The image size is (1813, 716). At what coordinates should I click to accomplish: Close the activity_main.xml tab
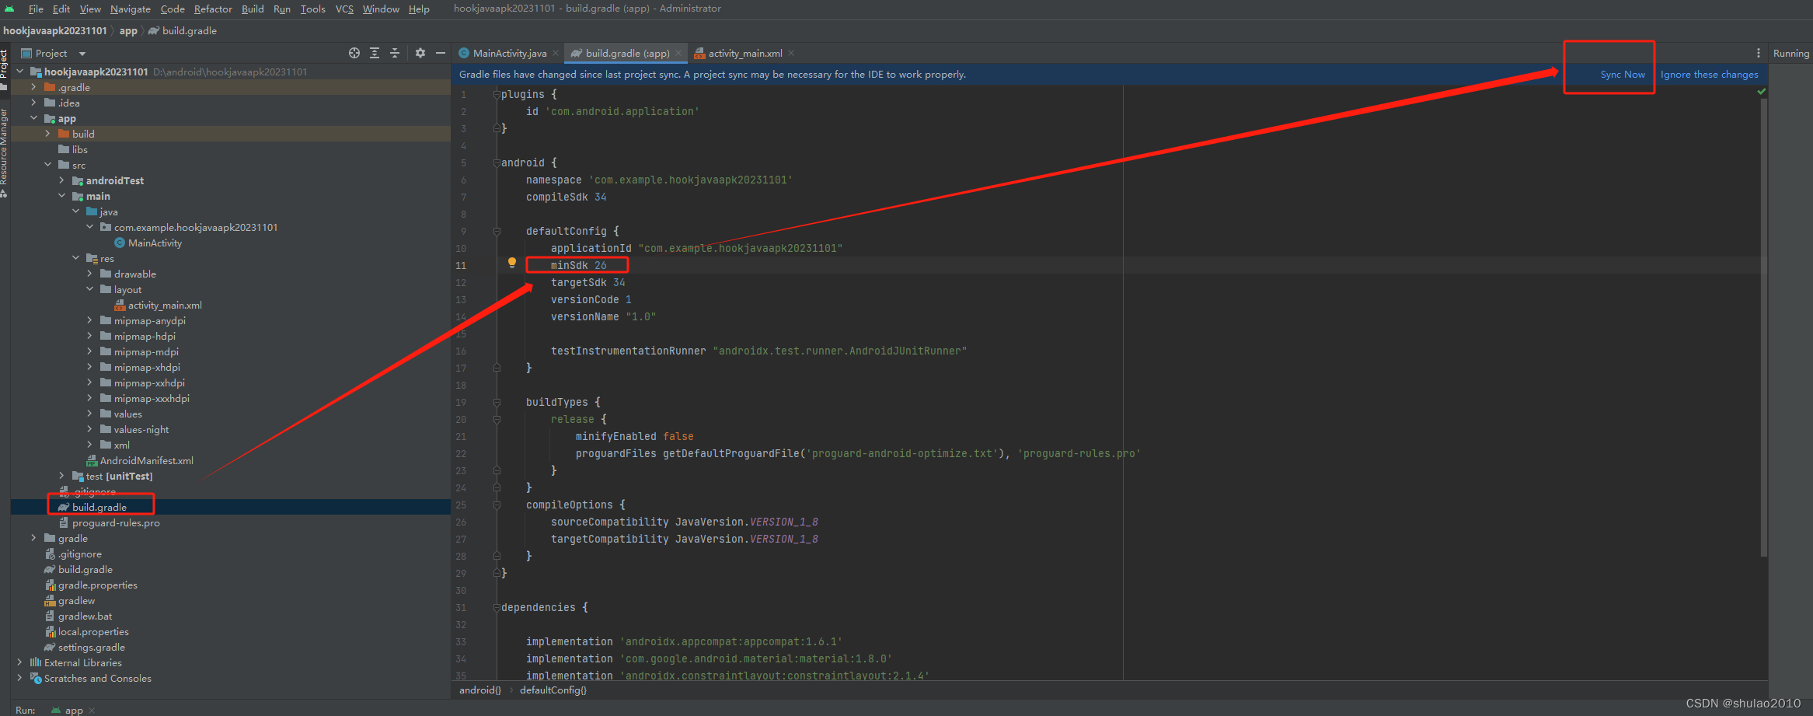[790, 53]
